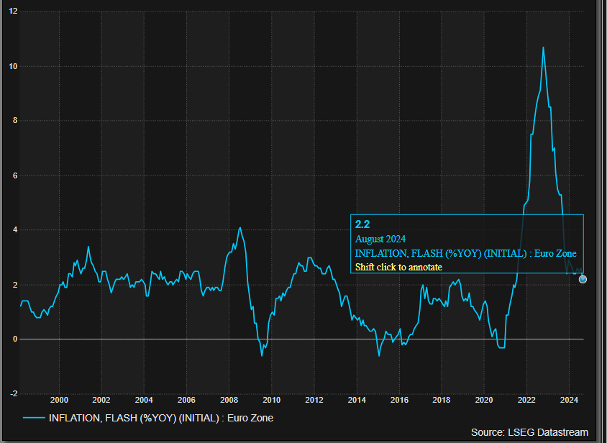Select the Euro Zone inflation legend label
This screenshot has width=607, height=443.
160,418
